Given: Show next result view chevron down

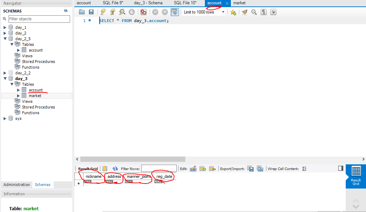Looking at the screenshot, I should (356, 207).
